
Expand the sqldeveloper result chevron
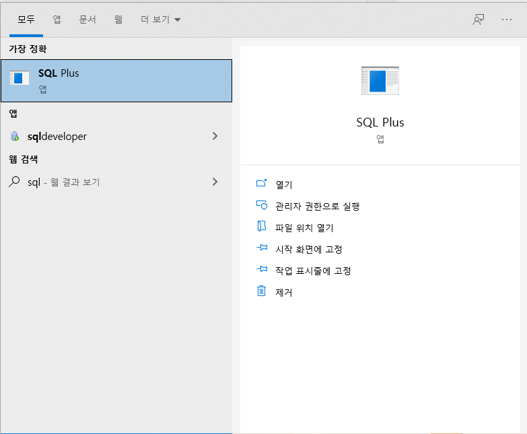[x=215, y=136]
